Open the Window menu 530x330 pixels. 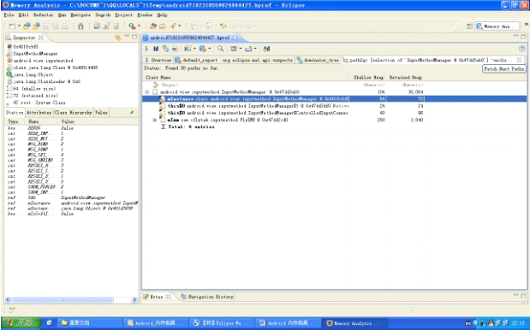tap(145, 15)
